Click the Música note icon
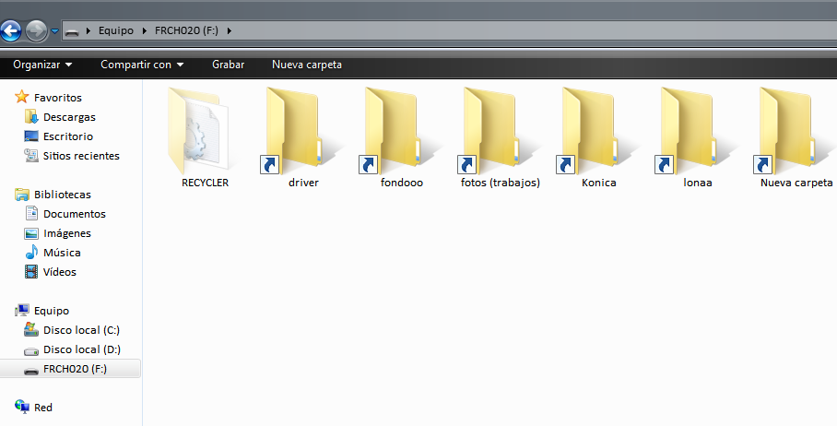 click(31, 252)
